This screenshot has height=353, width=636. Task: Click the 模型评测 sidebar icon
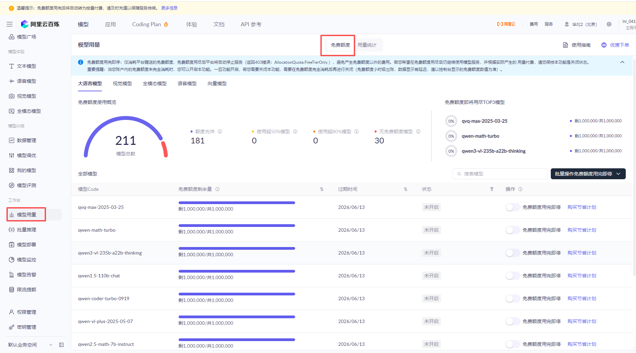(12, 185)
